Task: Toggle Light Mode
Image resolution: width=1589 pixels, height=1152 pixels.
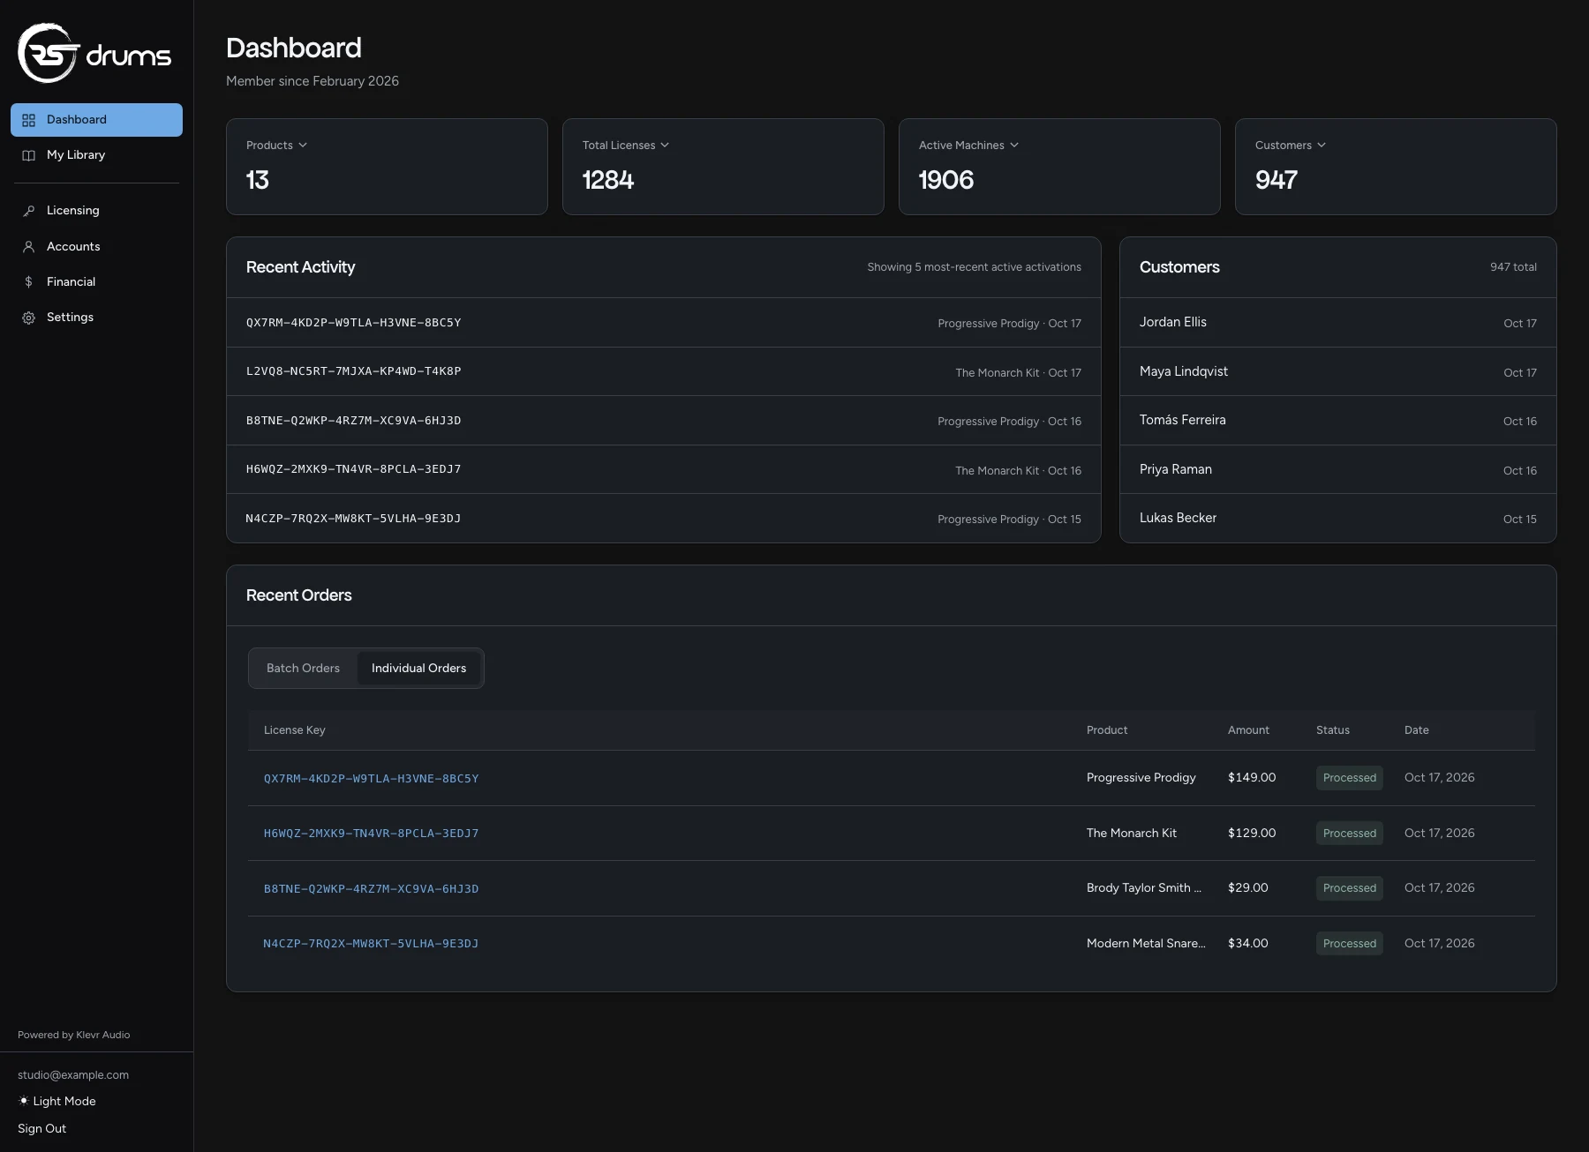Action: click(57, 1101)
